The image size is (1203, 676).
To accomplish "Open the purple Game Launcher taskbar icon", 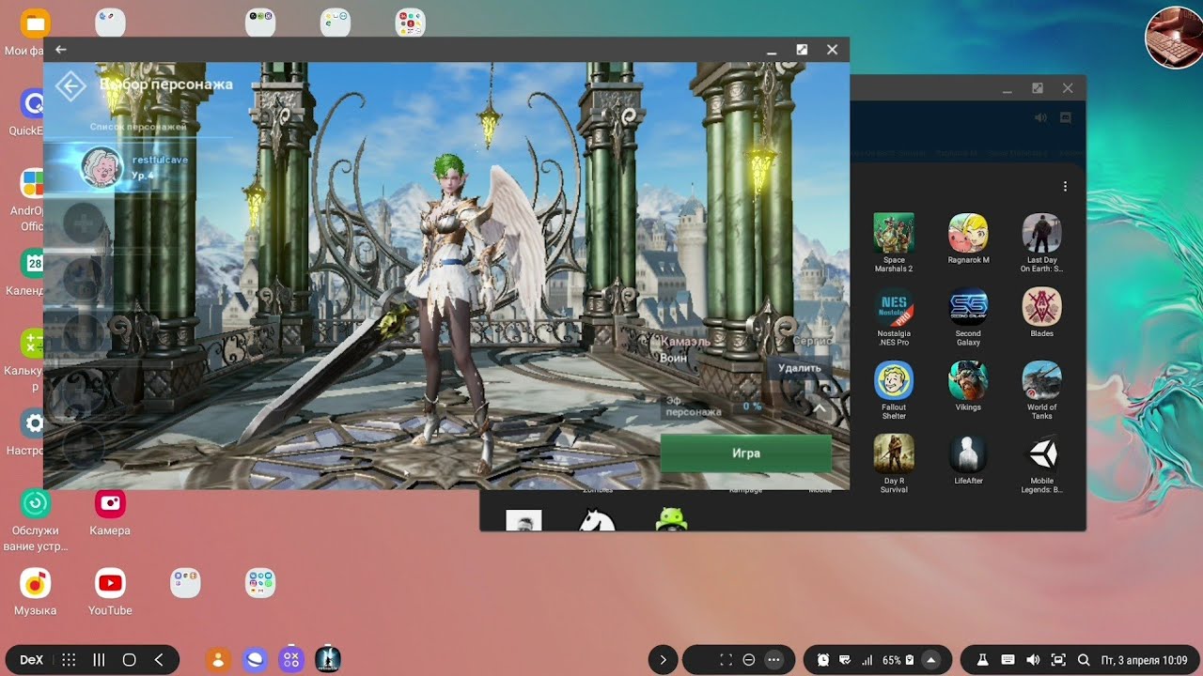I will point(291,659).
